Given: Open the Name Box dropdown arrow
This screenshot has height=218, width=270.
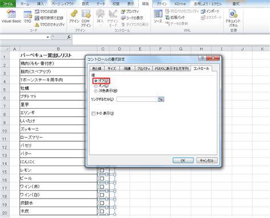Looking at the screenshot, I should [x=48, y=37].
